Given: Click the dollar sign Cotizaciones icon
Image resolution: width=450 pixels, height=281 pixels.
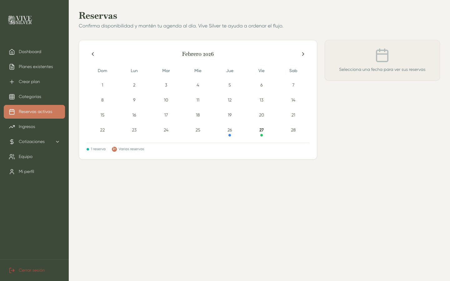Looking at the screenshot, I should coord(12,142).
